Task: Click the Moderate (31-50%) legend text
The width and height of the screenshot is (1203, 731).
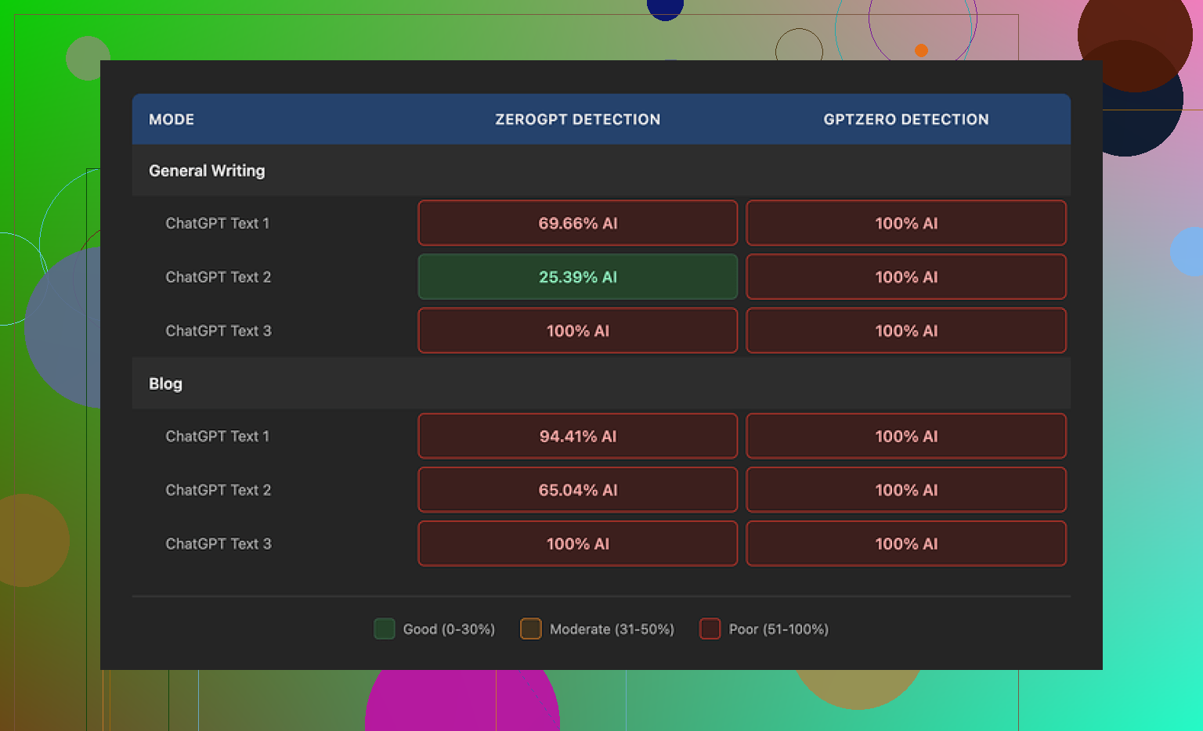Action: 612,629
